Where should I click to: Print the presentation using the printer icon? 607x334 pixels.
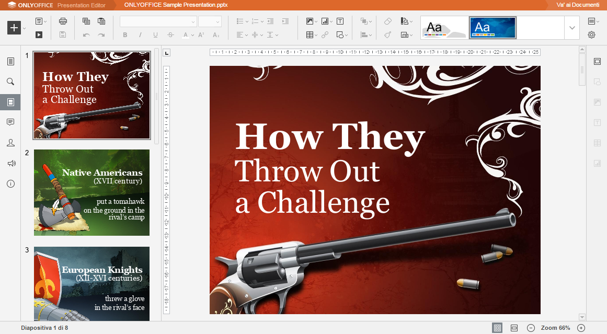click(x=63, y=21)
